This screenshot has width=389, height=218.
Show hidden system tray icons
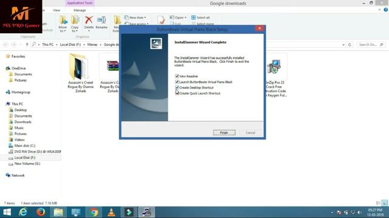pos(332,213)
